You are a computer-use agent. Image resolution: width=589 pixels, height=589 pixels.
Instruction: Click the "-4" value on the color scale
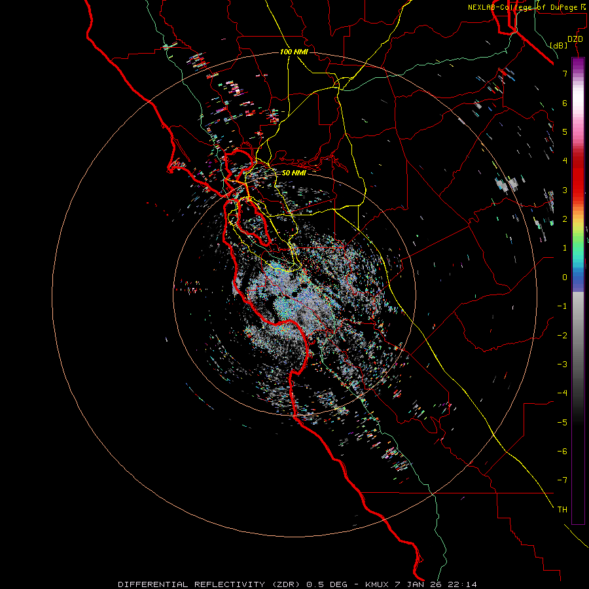(x=562, y=393)
